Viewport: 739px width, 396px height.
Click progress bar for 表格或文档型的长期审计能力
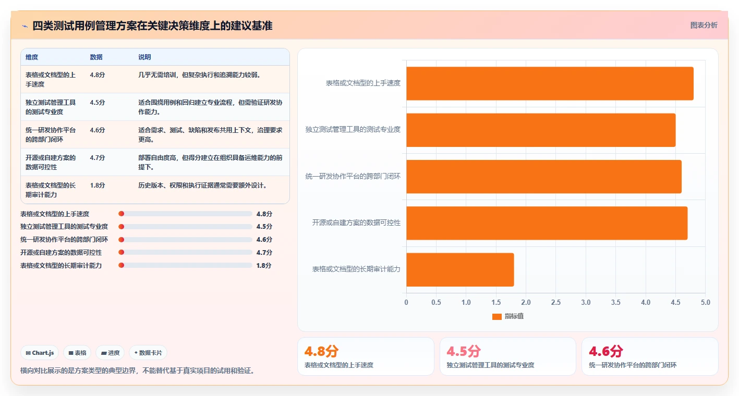coord(185,265)
